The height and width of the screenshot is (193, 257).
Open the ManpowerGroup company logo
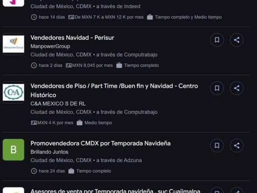coord(14,44)
